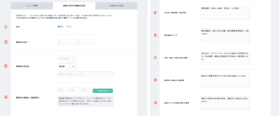Image resolution: width=280 pixels, height=118 pixels.
Task: Click the 456 phone number field
Action: point(75,91)
